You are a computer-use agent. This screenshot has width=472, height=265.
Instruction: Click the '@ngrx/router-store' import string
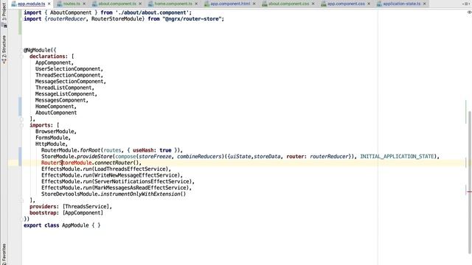pyautogui.click(x=192, y=19)
